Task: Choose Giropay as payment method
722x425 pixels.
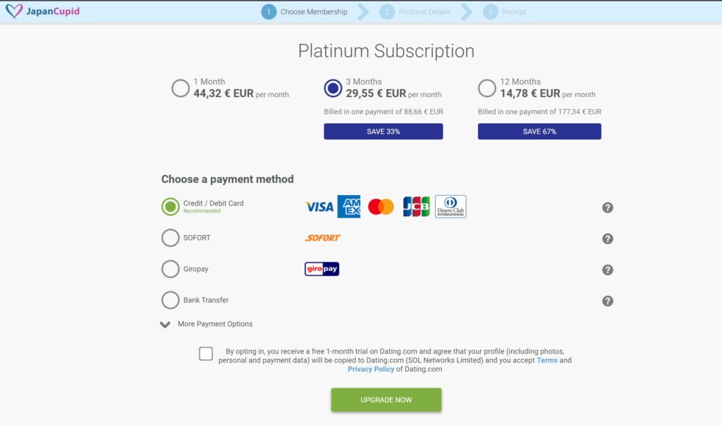Action: click(171, 269)
